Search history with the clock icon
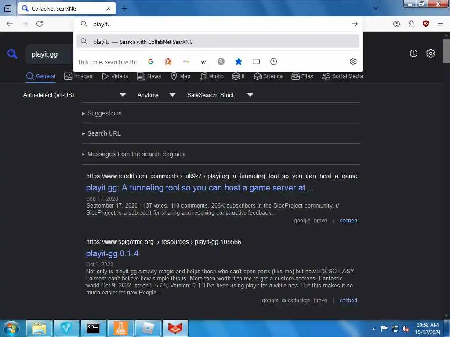Viewport: 450px width, 337px height. click(x=273, y=61)
